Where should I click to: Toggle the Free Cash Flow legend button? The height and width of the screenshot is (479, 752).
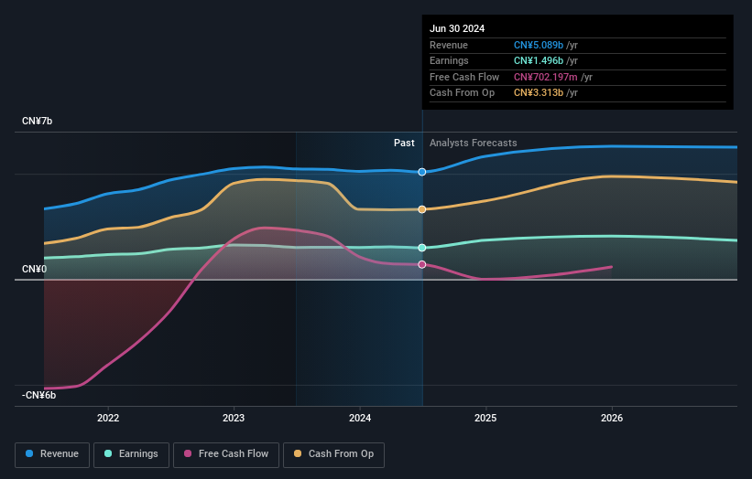[x=226, y=454]
